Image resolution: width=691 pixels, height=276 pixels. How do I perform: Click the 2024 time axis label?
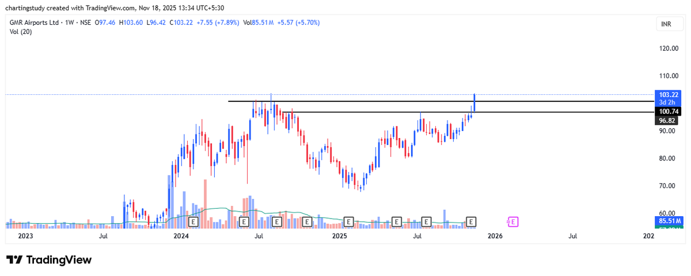[181, 236]
